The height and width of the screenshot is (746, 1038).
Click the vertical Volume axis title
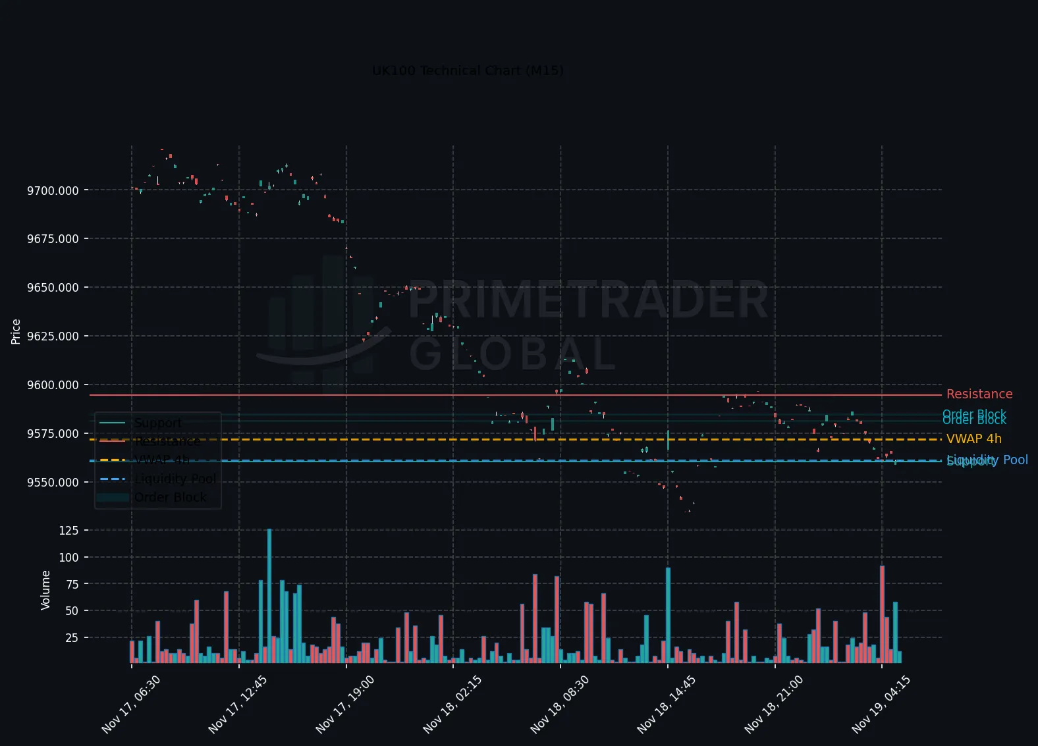click(x=45, y=590)
